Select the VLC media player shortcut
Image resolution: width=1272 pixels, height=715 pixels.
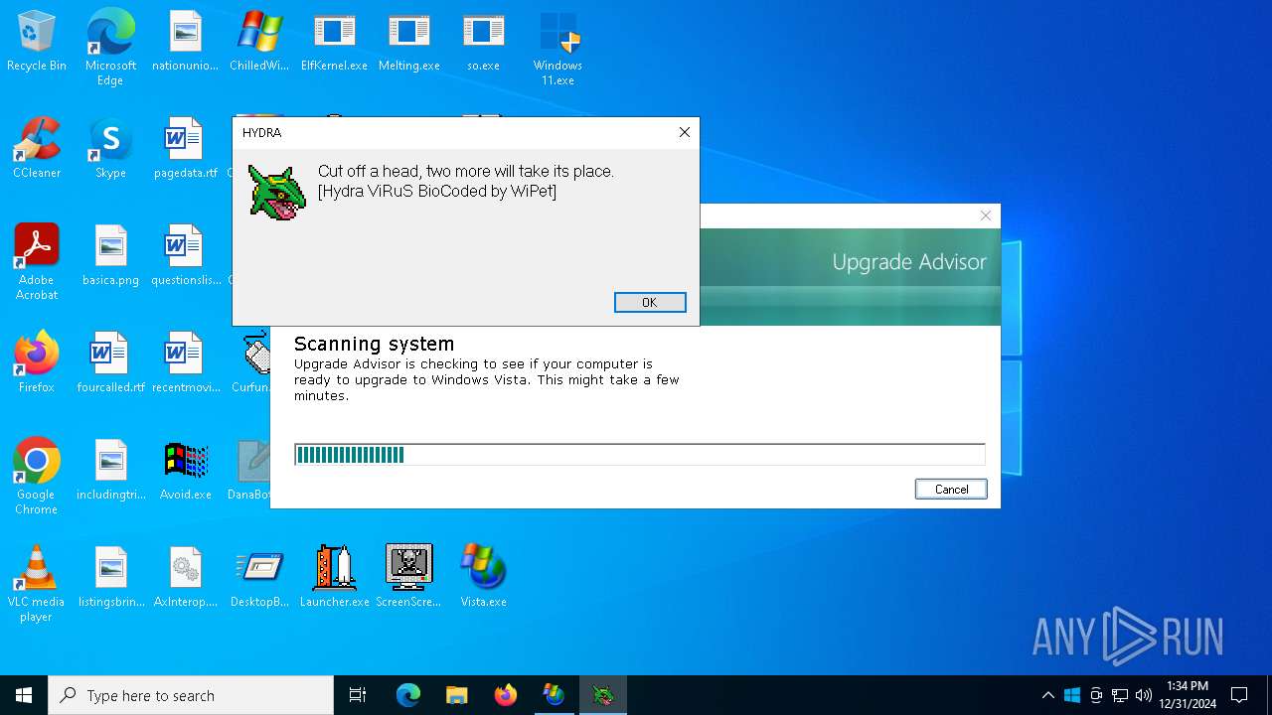click(x=37, y=584)
